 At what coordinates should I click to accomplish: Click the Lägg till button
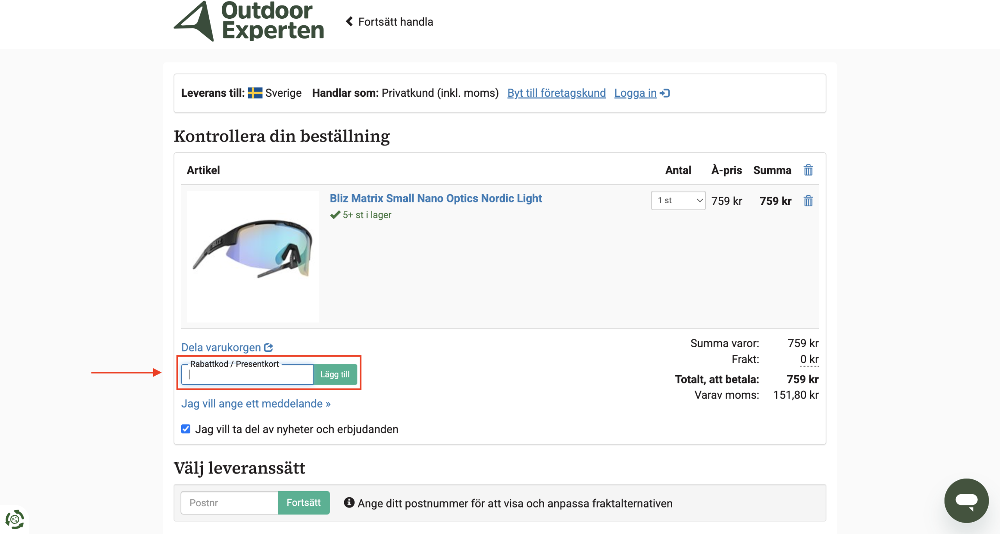point(335,374)
